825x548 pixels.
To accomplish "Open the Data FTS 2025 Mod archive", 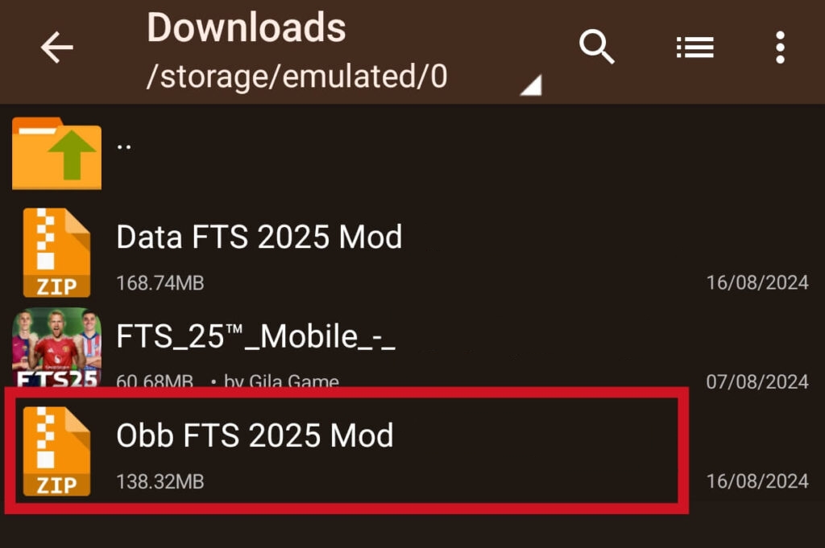I will click(x=259, y=237).
